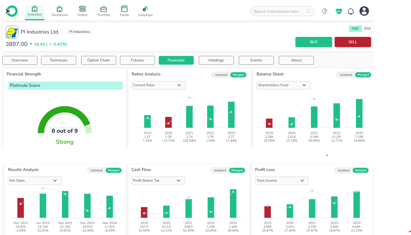
Task: Open the Profit Before Tax dropdown
Action: click(158, 180)
